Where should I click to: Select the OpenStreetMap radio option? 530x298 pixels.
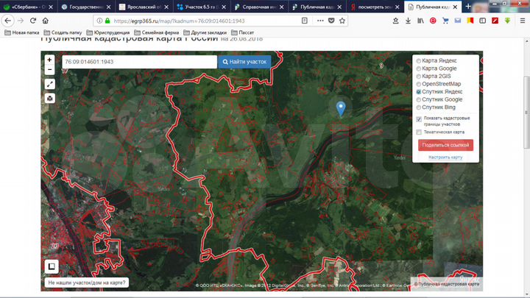click(418, 84)
